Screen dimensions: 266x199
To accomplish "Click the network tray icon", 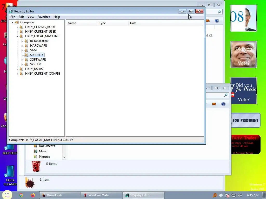I will (x=234, y=195).
